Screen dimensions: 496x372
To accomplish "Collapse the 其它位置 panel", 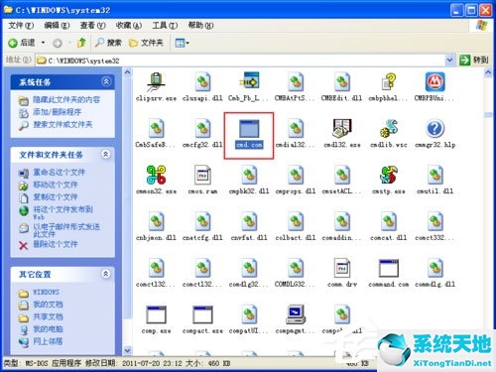I will 106,274.
